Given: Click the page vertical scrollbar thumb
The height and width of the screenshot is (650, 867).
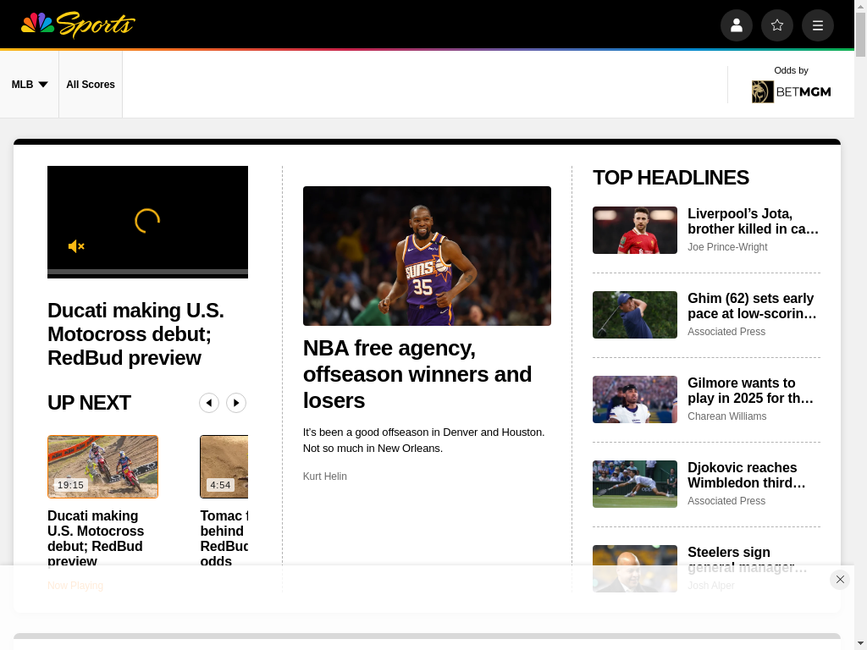Looking at the screenshot, I should pos(860,34).
